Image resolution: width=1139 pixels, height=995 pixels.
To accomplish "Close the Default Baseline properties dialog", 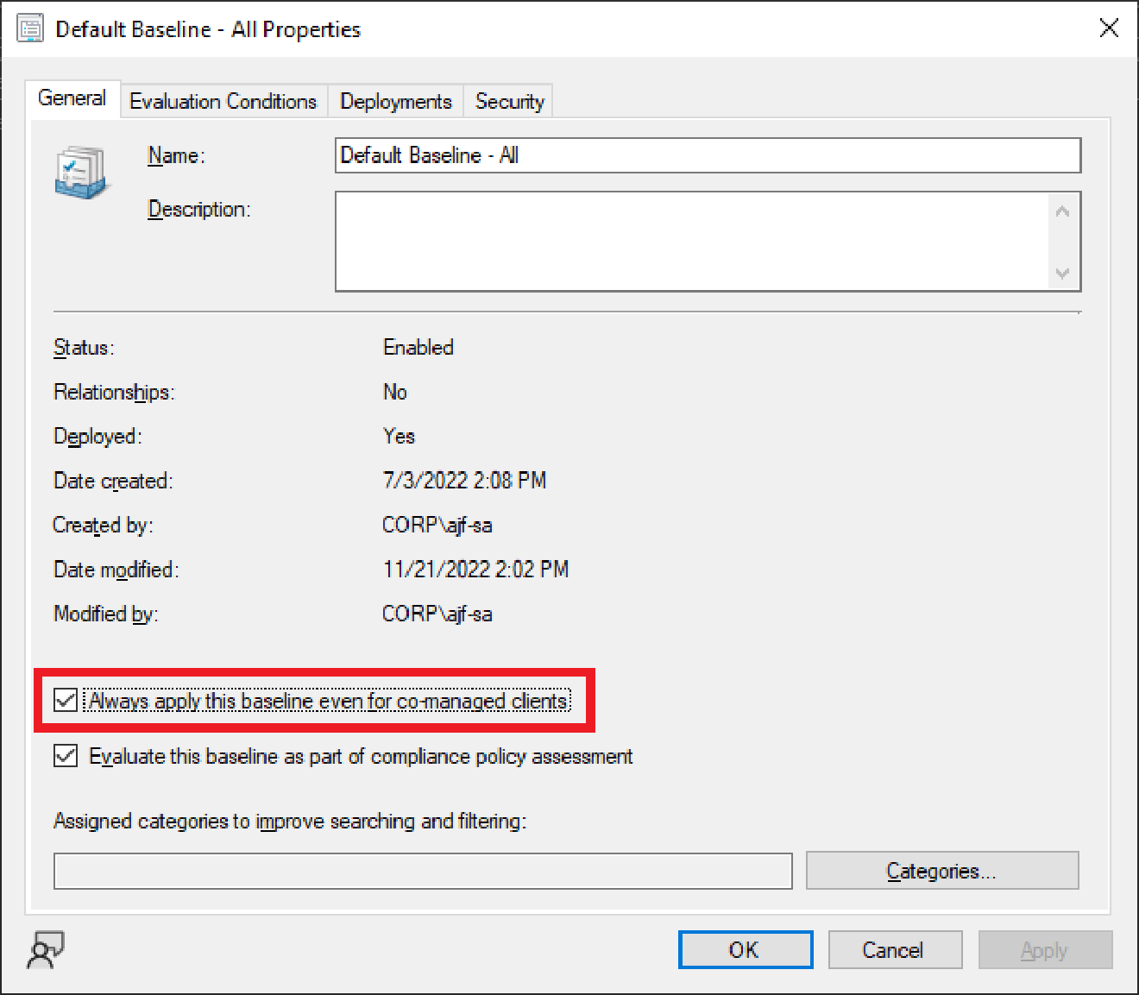I will [1109, 28].
